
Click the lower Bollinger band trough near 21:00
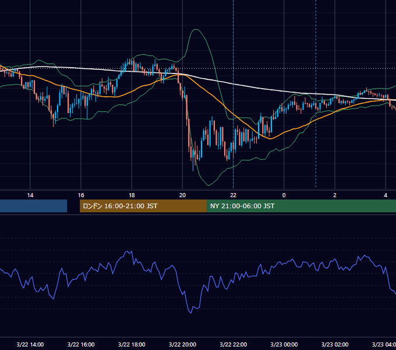(208, 185)
